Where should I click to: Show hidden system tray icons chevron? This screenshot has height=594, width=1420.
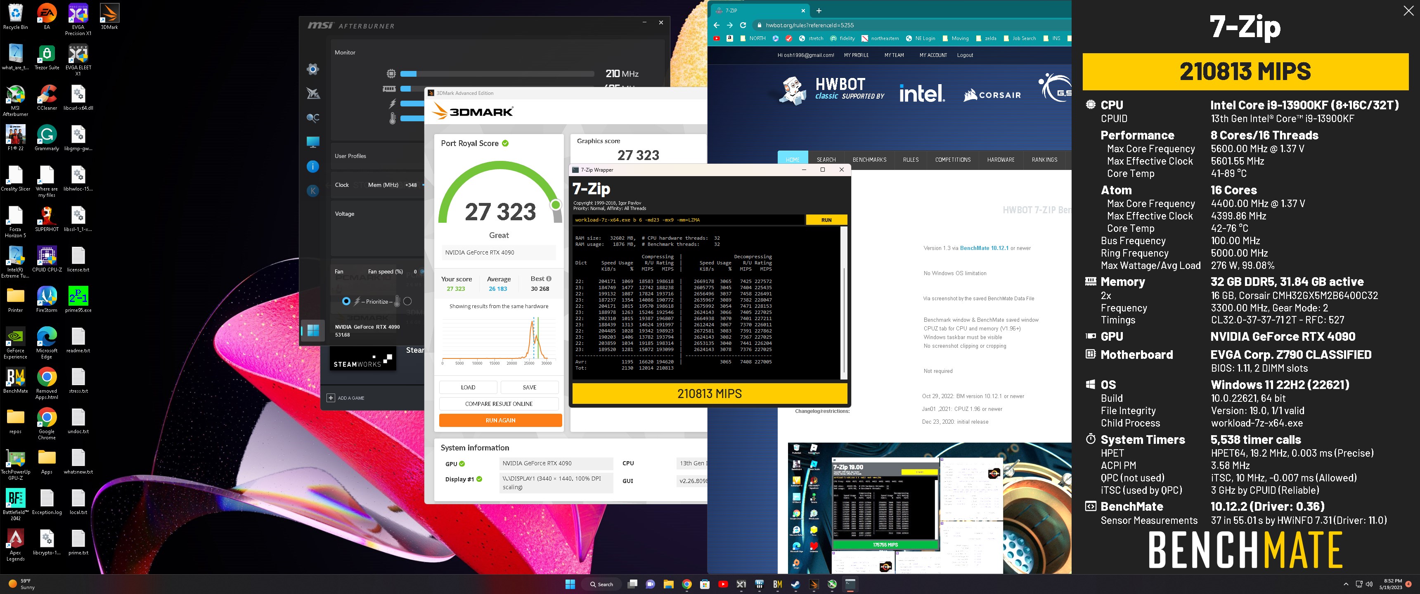(1346, 584)
